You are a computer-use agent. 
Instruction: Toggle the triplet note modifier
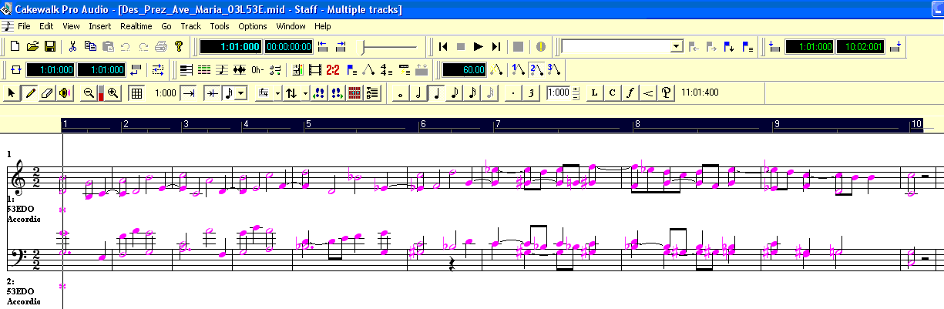[532, 93]
